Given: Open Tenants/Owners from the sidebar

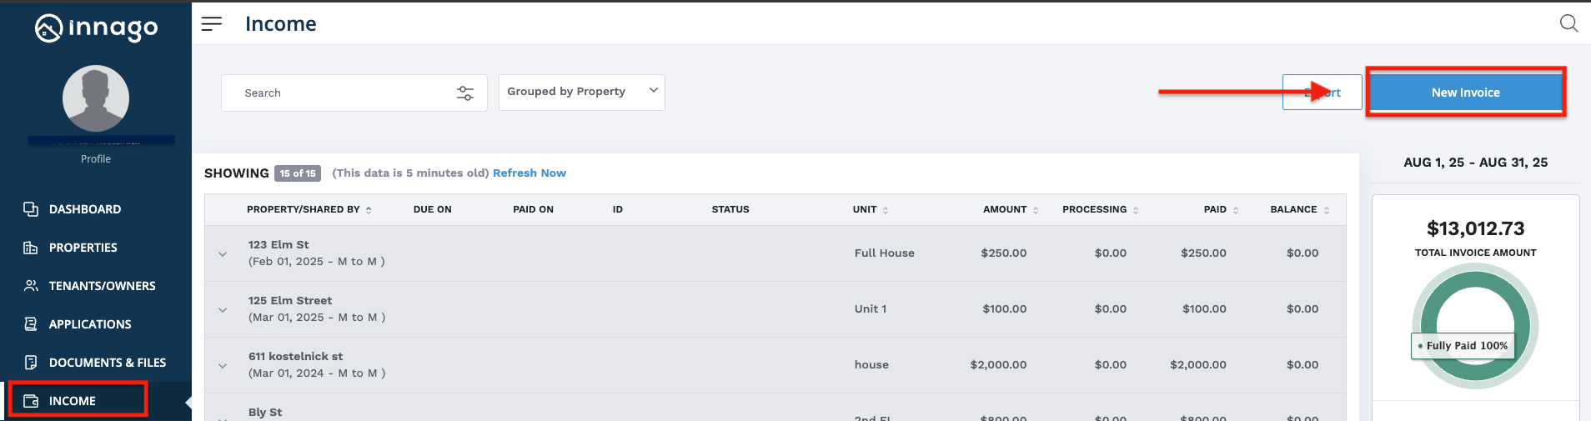Looking at the screenshot, I should pos(102,286).
